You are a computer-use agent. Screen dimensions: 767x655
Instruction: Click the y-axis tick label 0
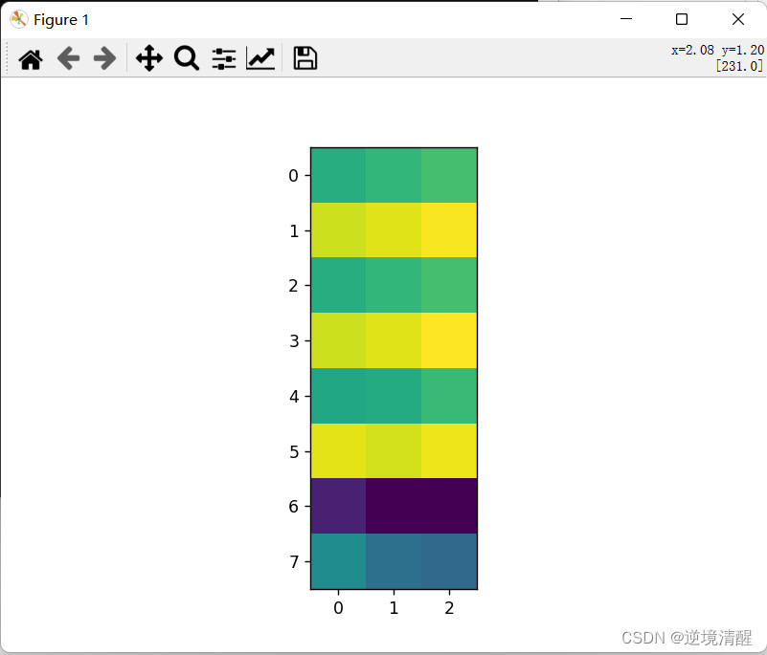click(x=294, y=175)
